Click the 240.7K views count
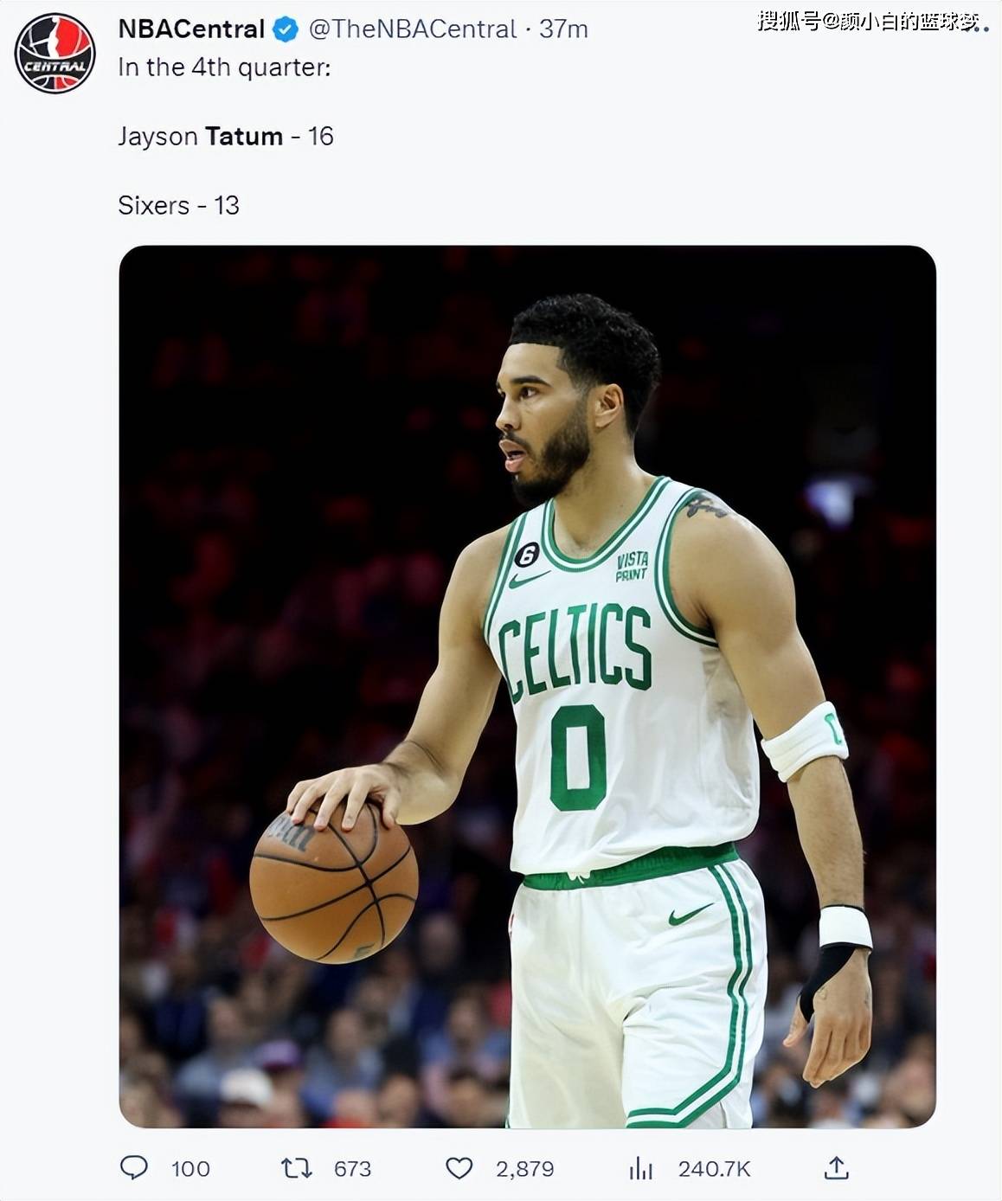This screenshot has height=1201, width=1002. click(x=714, y=1169)
